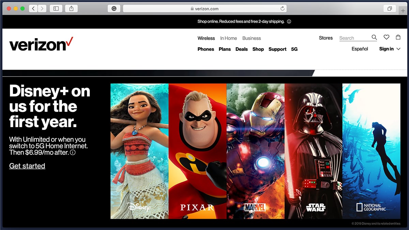Click the Marvel Iron Man poster
This screenshot has height=230, width=409.
[x=256, y=151]
